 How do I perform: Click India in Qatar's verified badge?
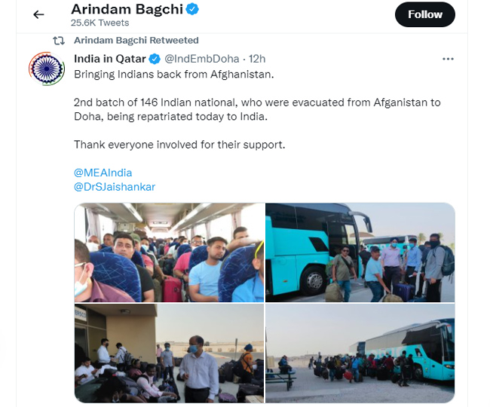point(155,59)
